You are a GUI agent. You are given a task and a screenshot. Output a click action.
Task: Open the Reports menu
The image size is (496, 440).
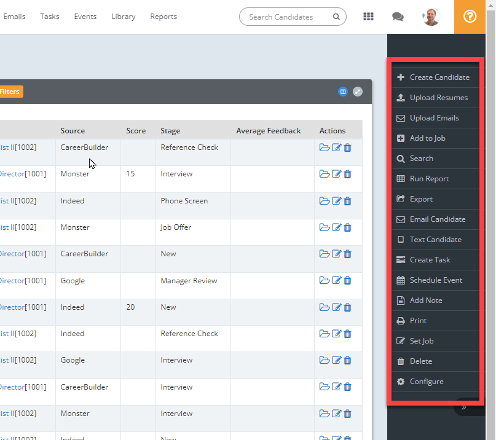(163, 17)
